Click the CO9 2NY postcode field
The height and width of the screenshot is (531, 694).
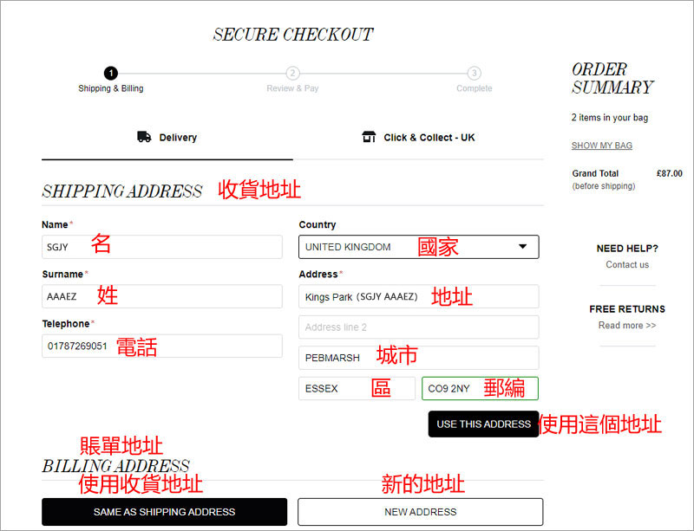(480, 388)
